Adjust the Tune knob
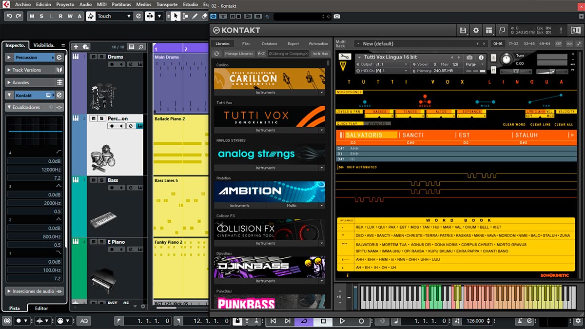Screen dimensions: 585x329 pos(507,59)
